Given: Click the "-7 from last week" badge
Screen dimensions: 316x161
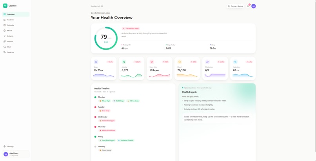Looking at the screenshot, I should pos(131,29).
